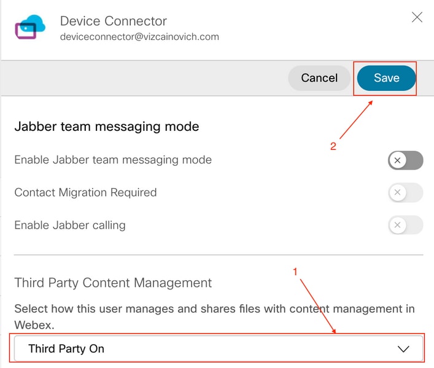Click the 'Select how this user manages' description
Viewport: 434px width, 368px height.
(214, 317)
